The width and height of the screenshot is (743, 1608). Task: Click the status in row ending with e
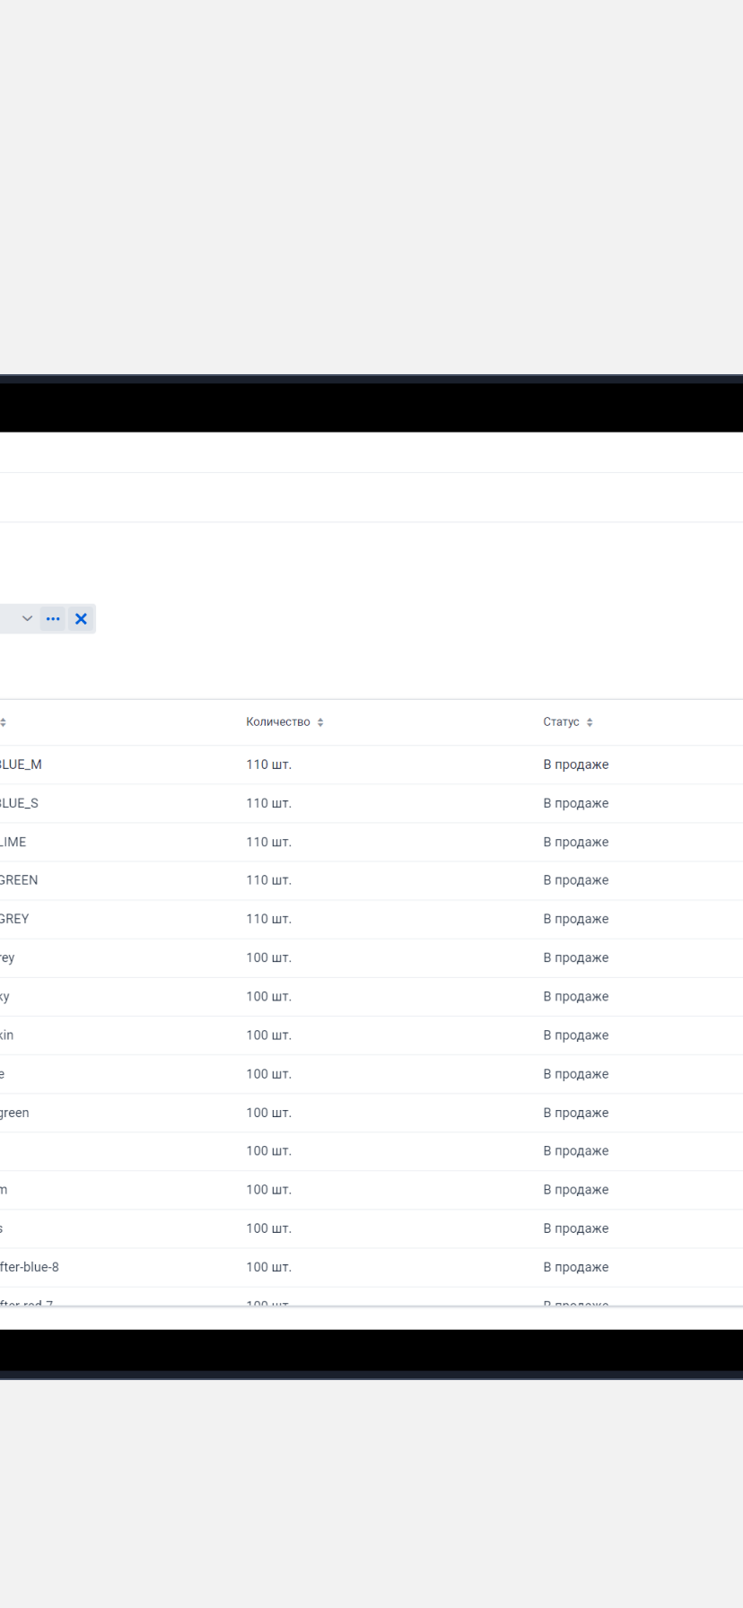click(x=575, y=1074)
